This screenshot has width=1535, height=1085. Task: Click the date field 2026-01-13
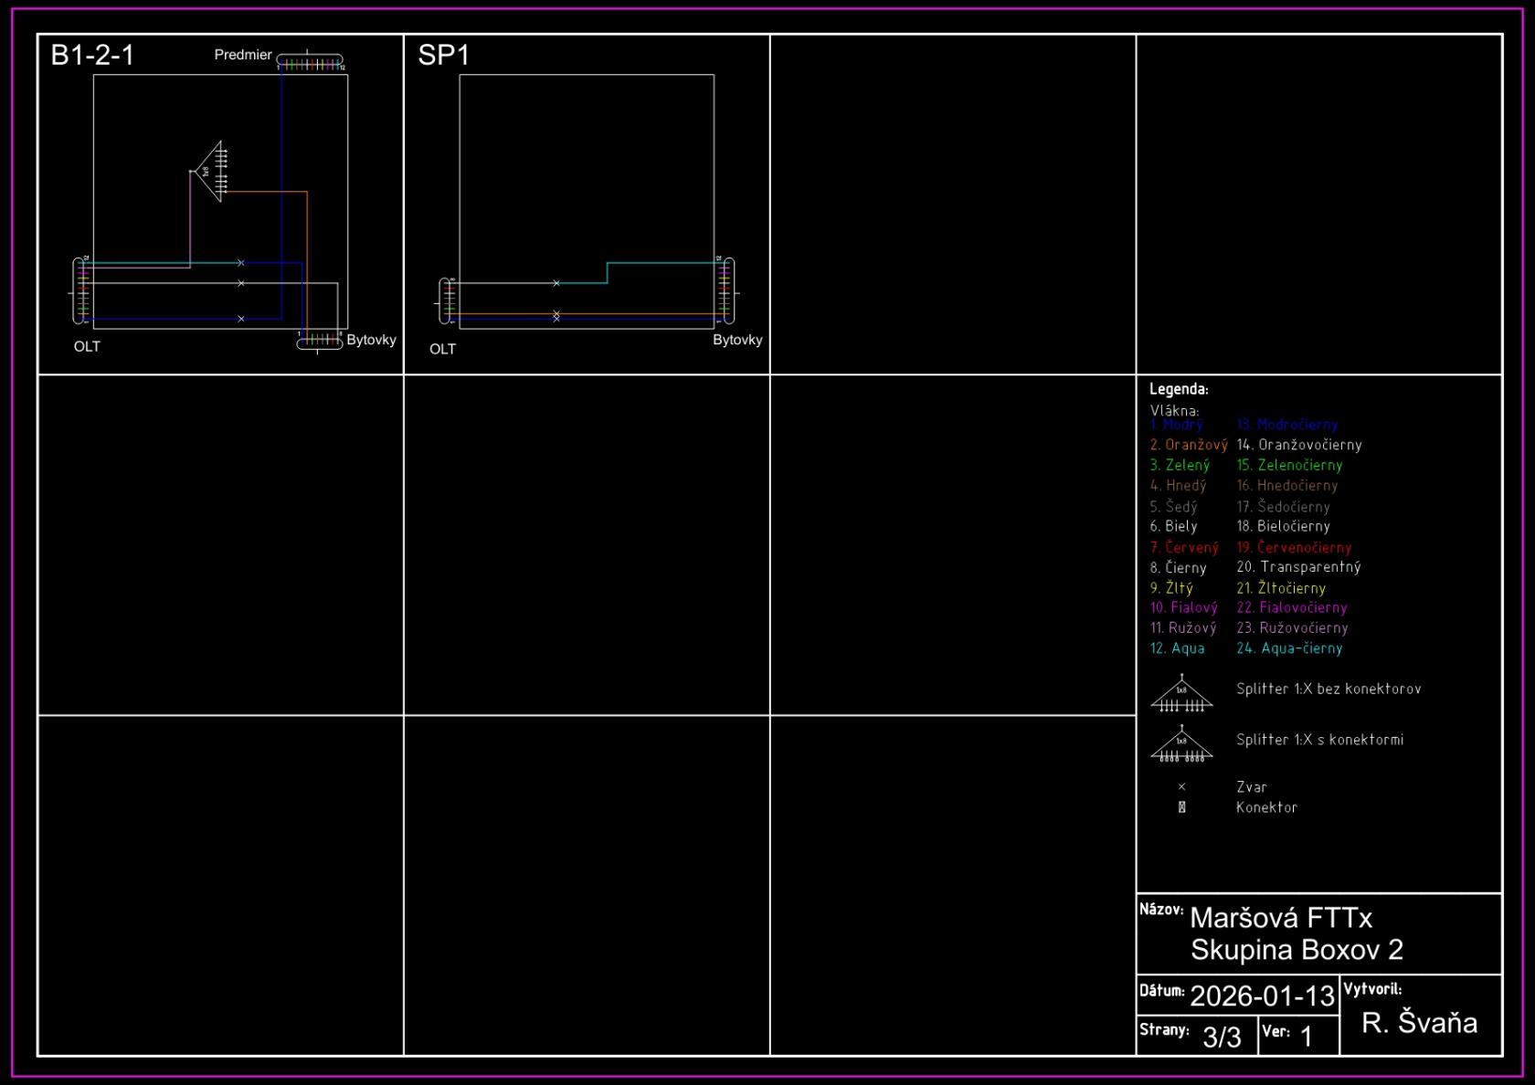click(x=1262, y=995)
